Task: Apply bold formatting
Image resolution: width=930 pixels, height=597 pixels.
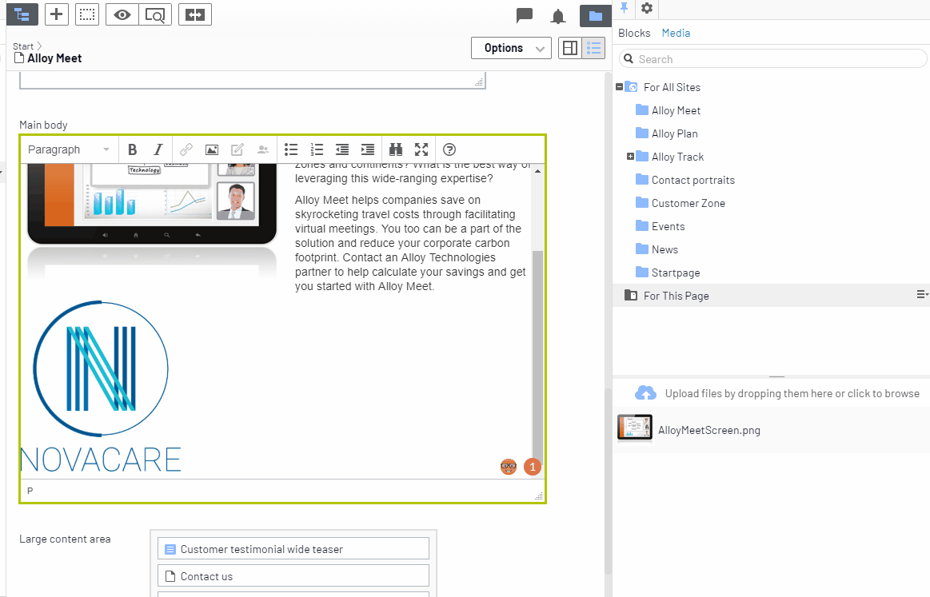Action: tap(132, 149)
